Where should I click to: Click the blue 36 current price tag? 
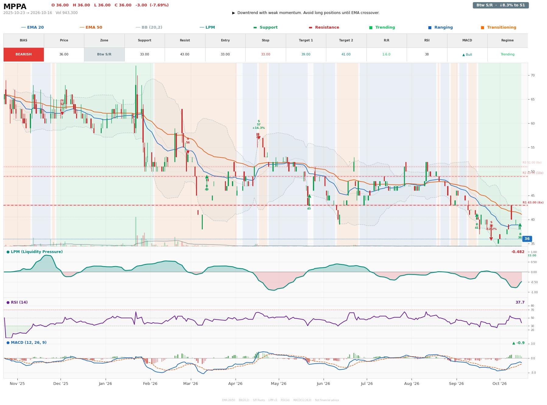(x=527, y=239)
